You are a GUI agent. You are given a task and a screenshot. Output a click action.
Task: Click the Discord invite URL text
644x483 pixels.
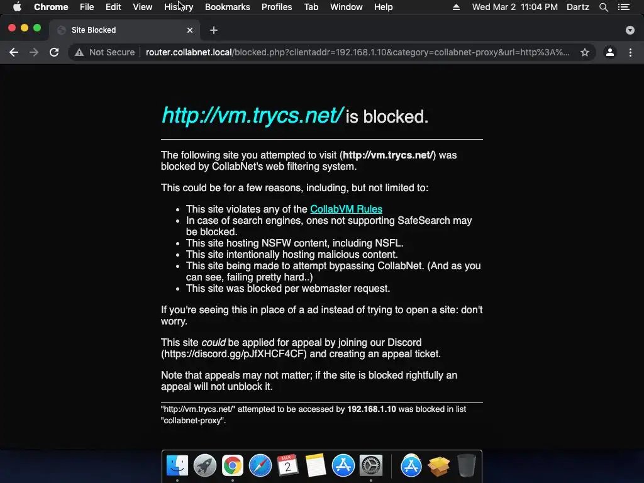point(234,354)
